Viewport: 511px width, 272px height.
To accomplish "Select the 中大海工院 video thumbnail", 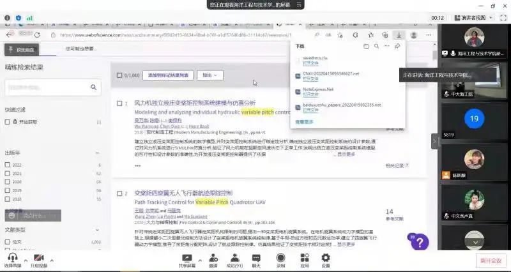I will 475,80.
